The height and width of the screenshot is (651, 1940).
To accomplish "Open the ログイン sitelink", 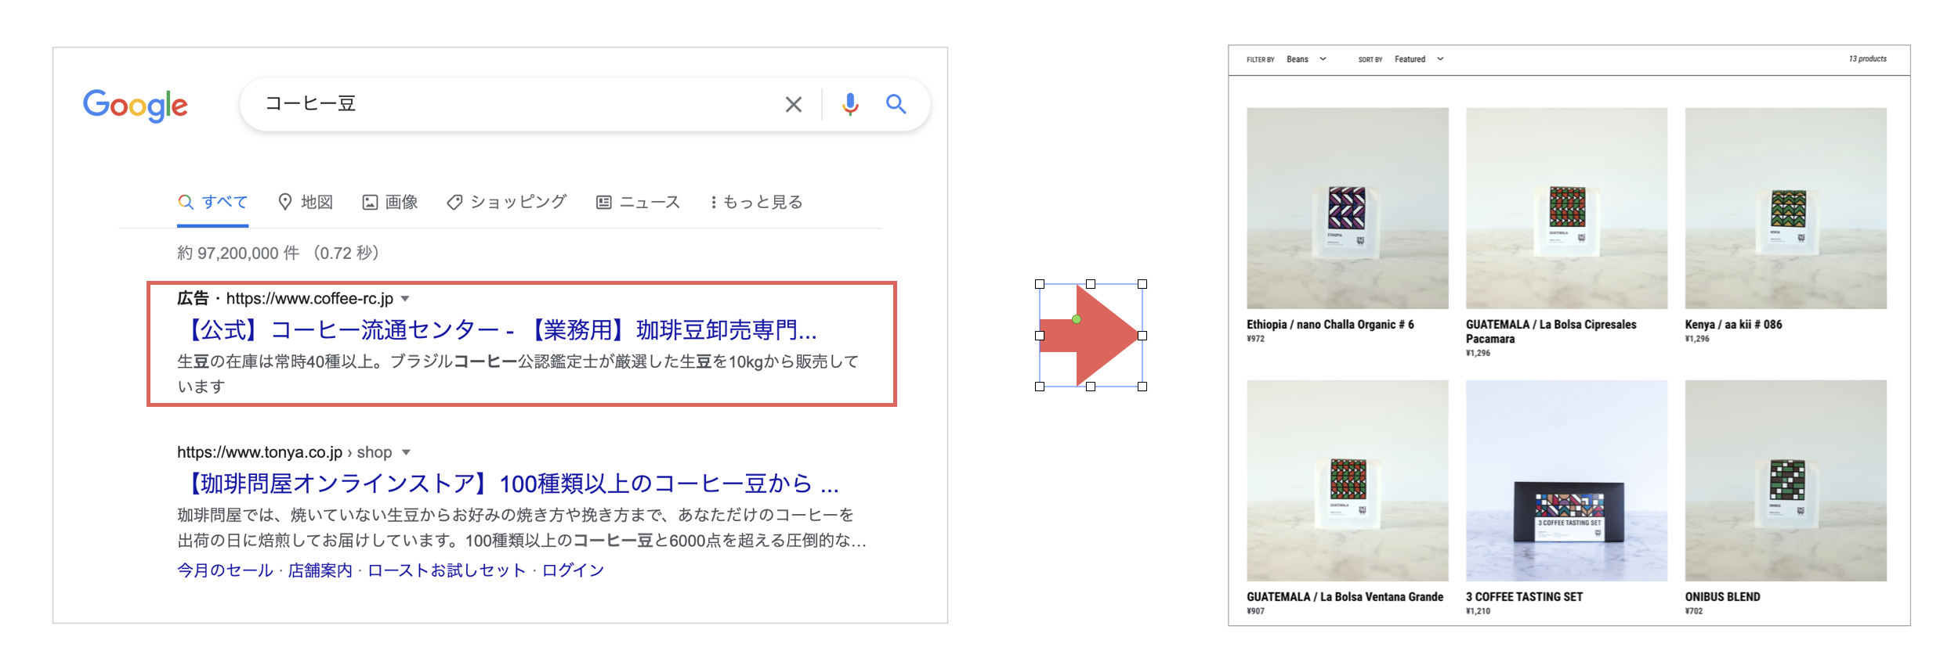I will pos(574,570).
